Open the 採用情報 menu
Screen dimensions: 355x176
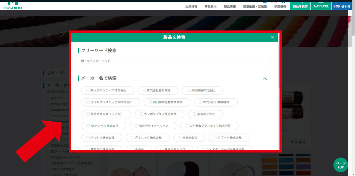[x=280, y=6]
